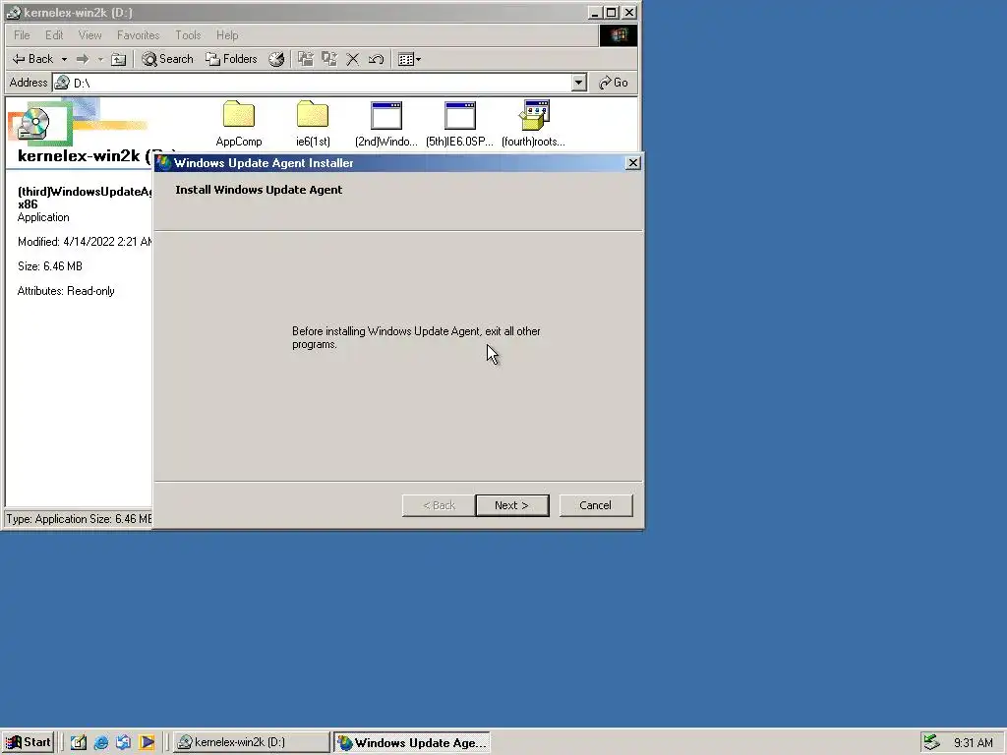Screen dimensions: 1007x755
Task: Click Show Desktop quick launch icon
Action: coord(79,743)
